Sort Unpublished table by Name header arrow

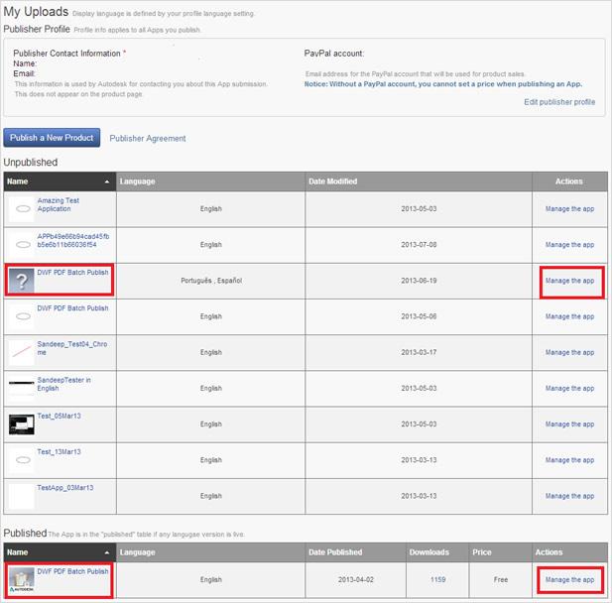click(107, 181)
